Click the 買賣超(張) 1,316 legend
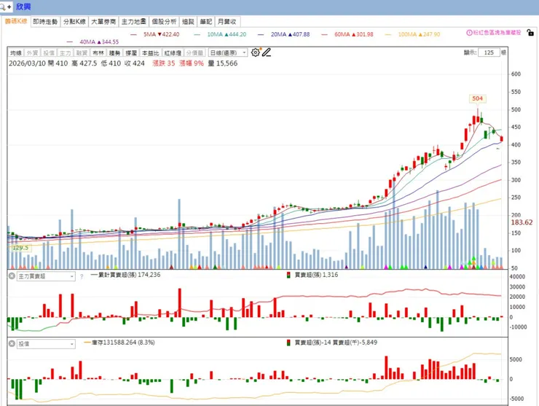This screenshot has height=406, width=539. click(x=312, y=275)
